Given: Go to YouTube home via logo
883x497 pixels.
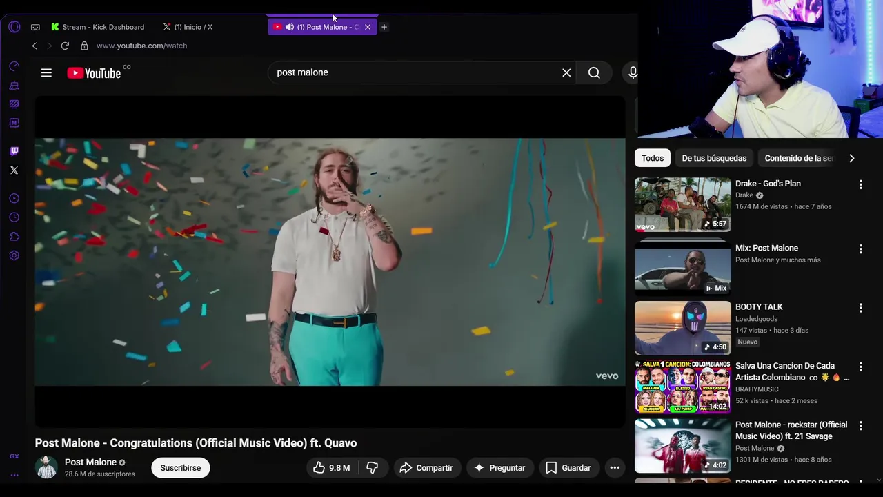Looking at the screenshot, I should point(95,73).
